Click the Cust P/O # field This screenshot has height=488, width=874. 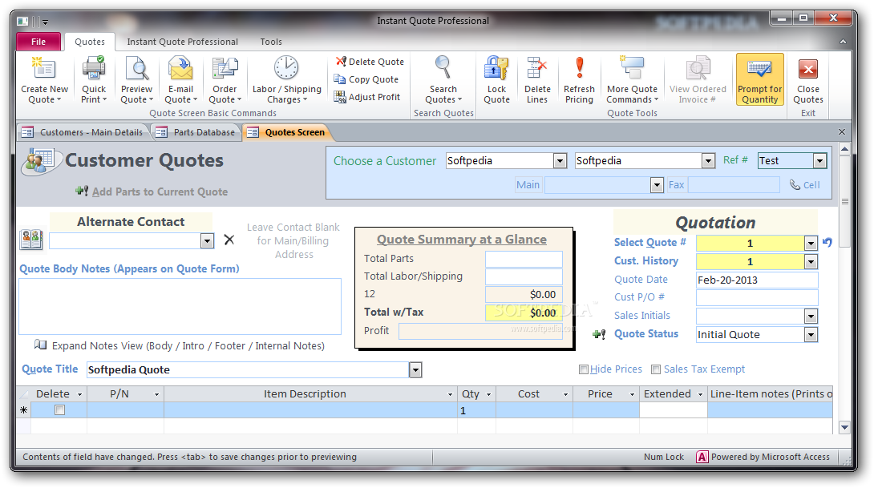pos(756,297)
